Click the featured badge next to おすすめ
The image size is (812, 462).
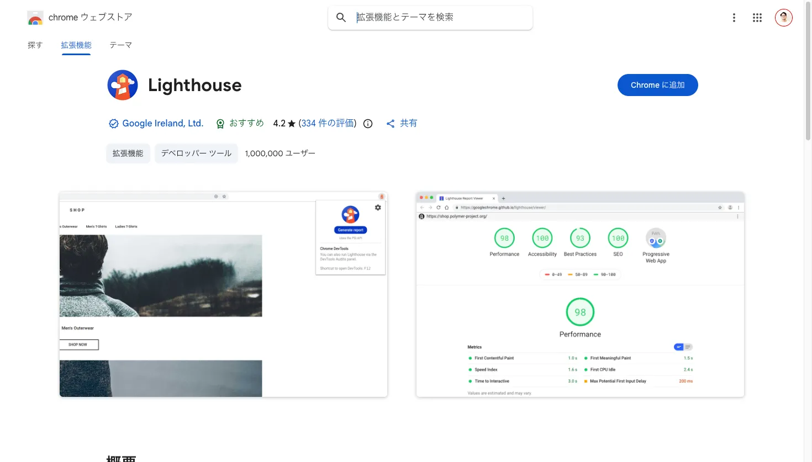tap(220, 124)
